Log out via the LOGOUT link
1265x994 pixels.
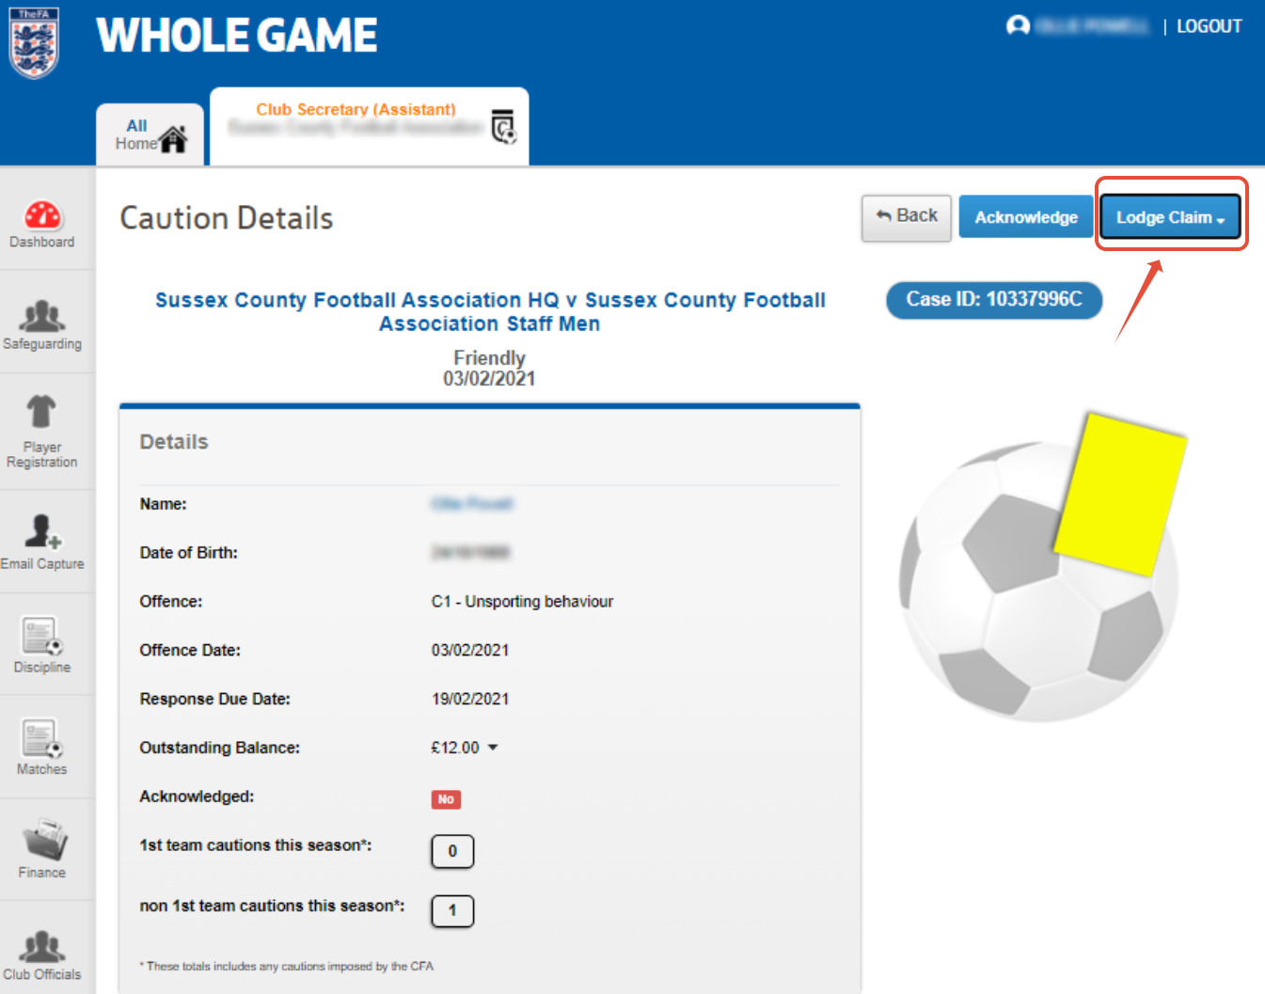click(x=1209, y=26)
